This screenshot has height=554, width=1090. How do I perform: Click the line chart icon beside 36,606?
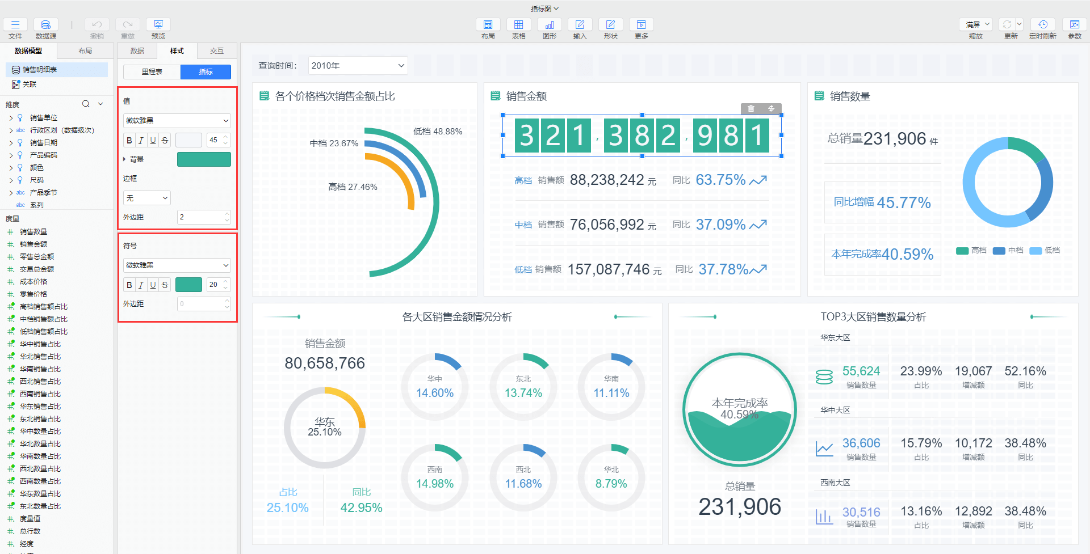(x=824, y=449)
